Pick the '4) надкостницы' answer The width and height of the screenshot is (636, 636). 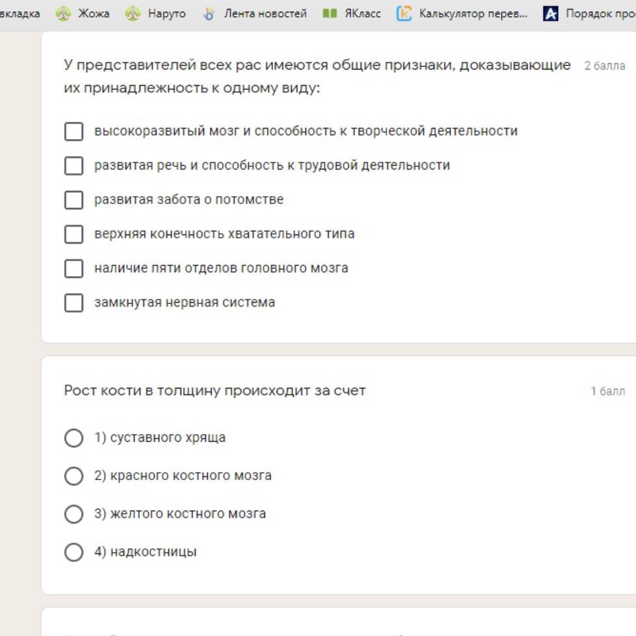[x=74, y=552]
